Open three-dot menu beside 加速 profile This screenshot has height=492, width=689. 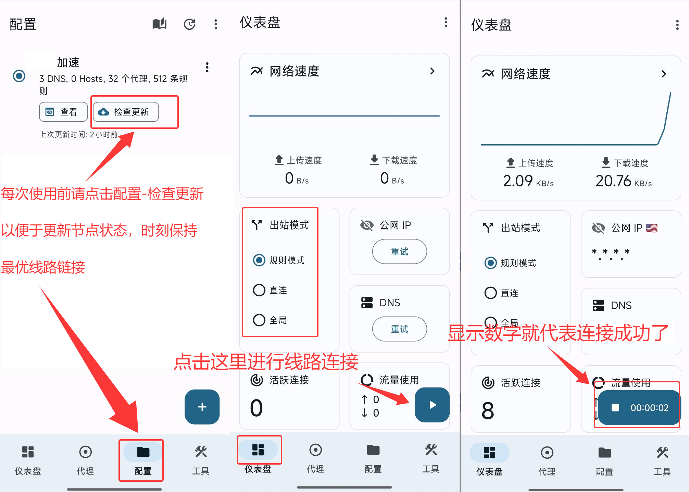[207, 67]
